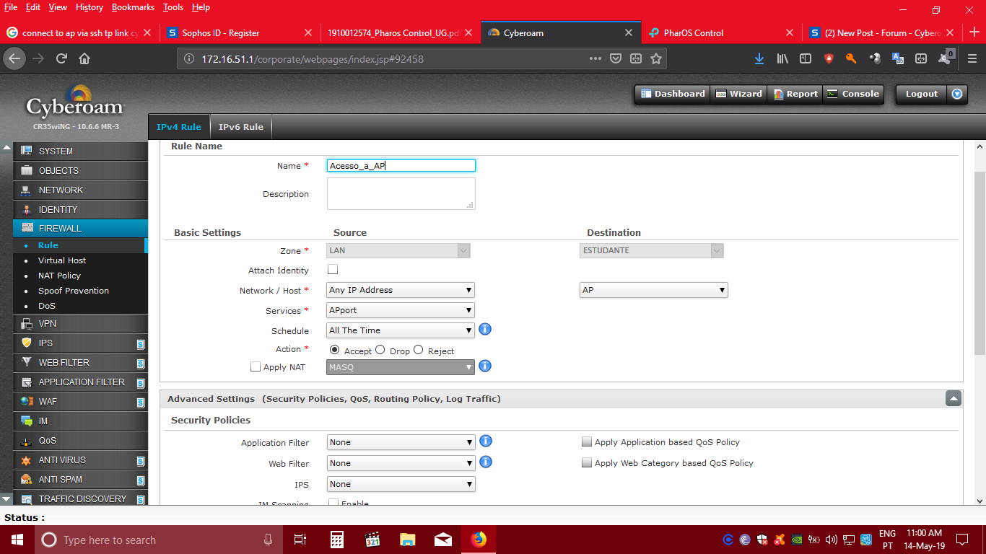Click the Application Filter info icon
Image resolution: width=986 pixels, height=554 pixels.
(x=486, y=441)
